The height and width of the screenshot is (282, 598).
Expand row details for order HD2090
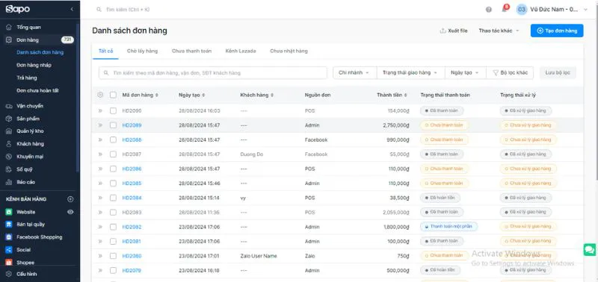100,110
